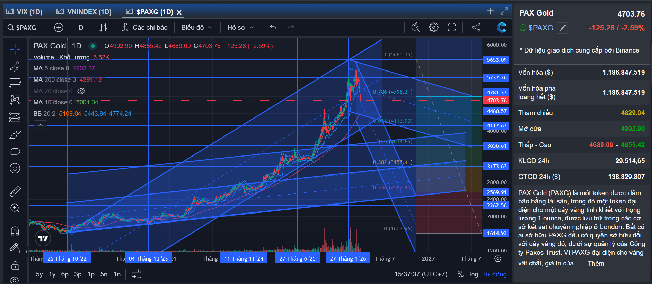
Task: Redo the last chart action
Action: [x=291, y=28]
